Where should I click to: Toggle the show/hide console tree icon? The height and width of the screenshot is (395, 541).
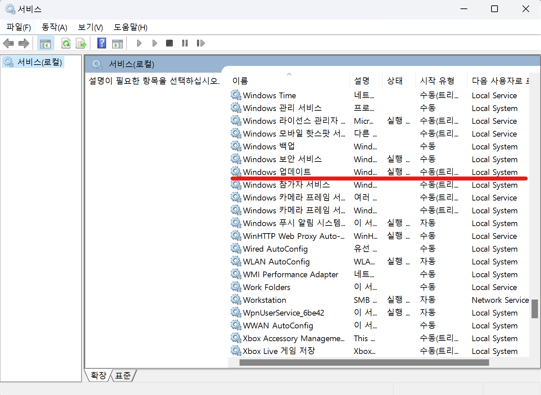coord(45,43)
